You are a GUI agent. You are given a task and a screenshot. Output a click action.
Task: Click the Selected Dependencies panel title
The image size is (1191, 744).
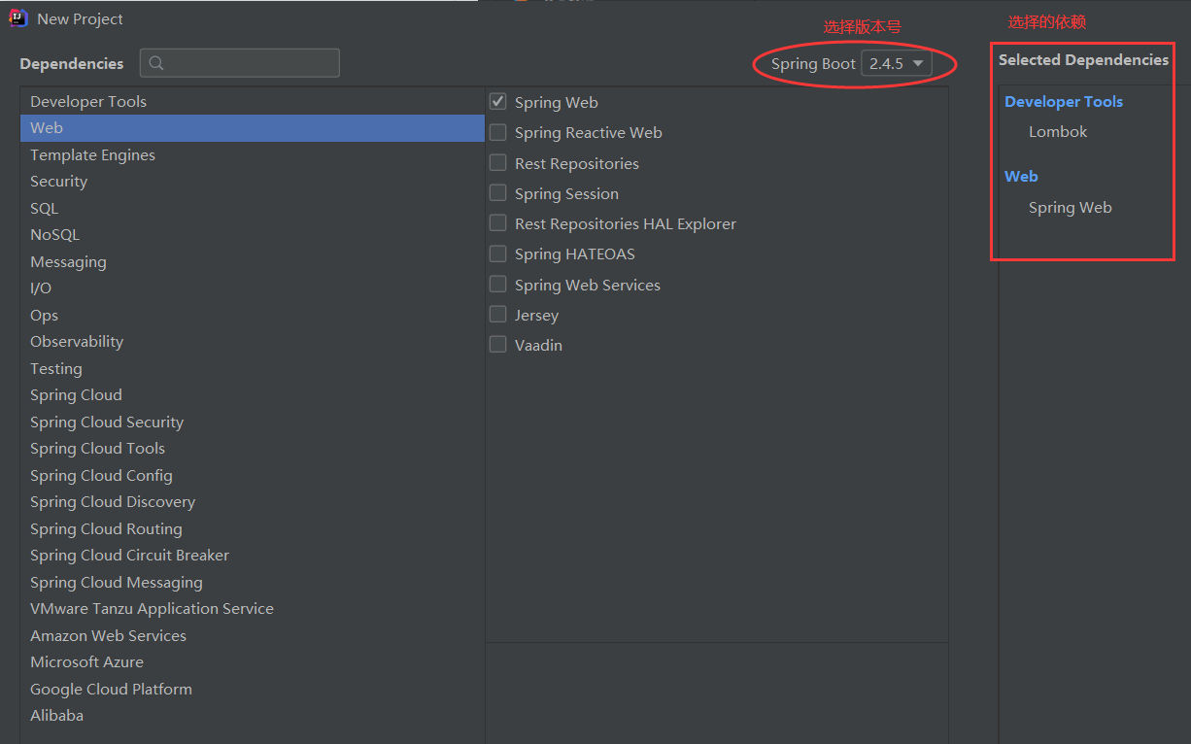(x=1083, y=60)
